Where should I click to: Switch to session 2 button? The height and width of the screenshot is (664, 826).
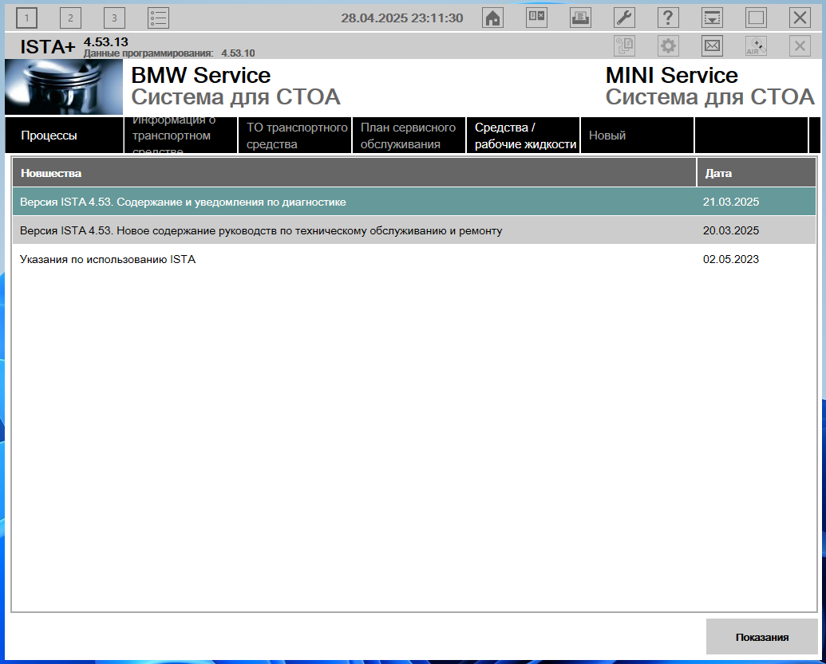(70, 18)
